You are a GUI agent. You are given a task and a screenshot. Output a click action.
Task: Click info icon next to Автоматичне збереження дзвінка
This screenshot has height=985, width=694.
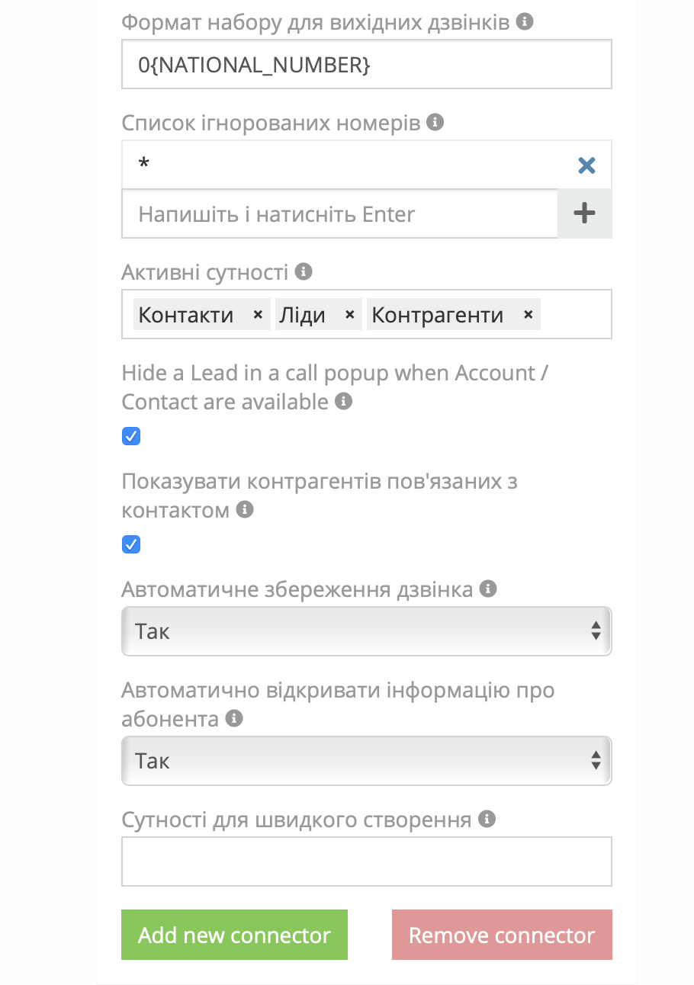488,589
